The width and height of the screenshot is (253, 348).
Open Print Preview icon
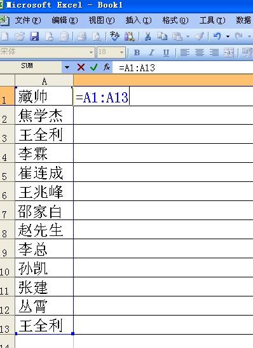click(97, 36)
